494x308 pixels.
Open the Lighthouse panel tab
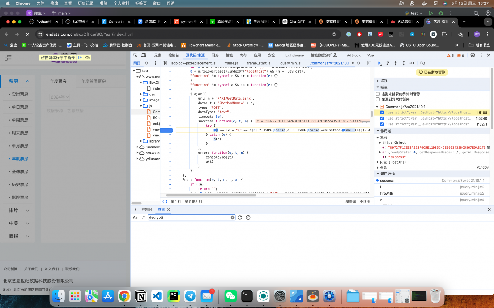click(x=294, y=55)
